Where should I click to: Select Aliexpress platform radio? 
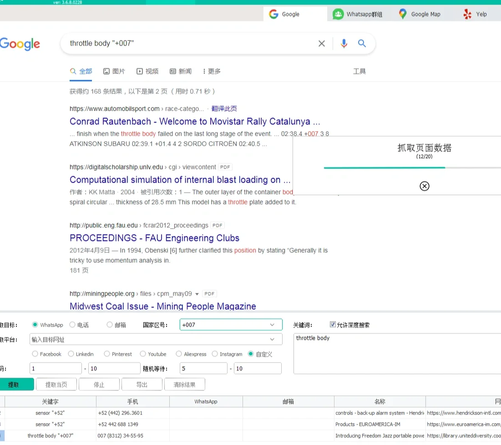(x=179, y=354)
